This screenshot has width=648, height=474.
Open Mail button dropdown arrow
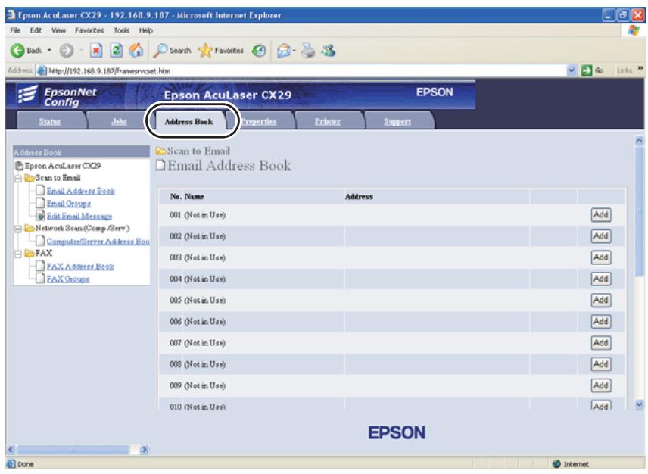point(294,51)
